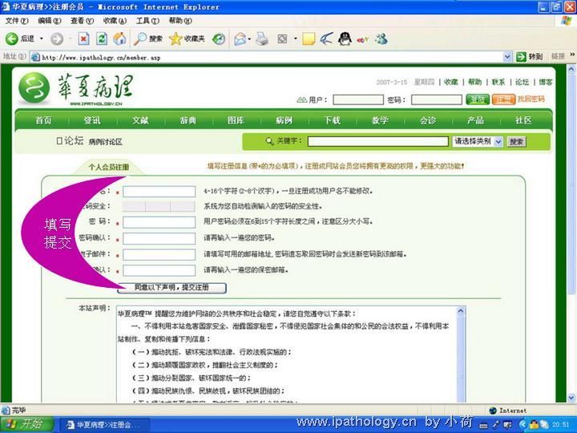Image resolution: width=577 pixels, height=433 pixels.
Task: Focus the 密码确认 field
Action: 159,239
